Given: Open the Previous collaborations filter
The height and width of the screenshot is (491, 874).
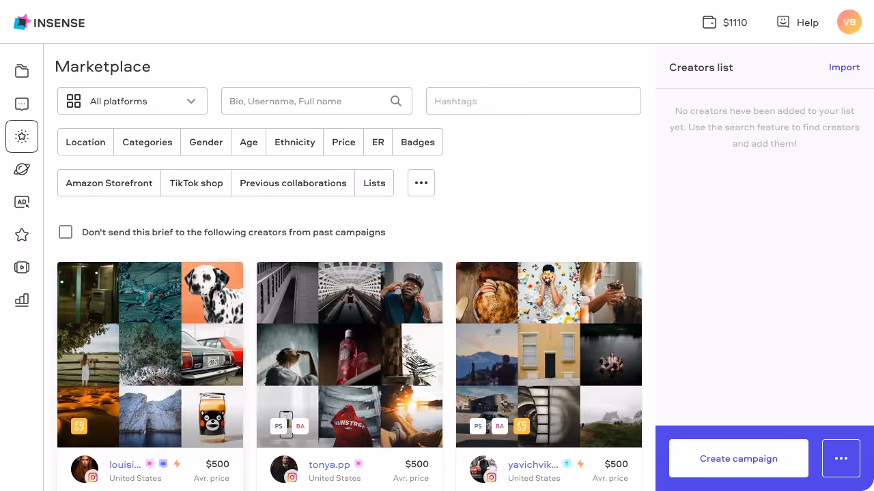Looking at the screenshot, I should (x=293, y=183).
